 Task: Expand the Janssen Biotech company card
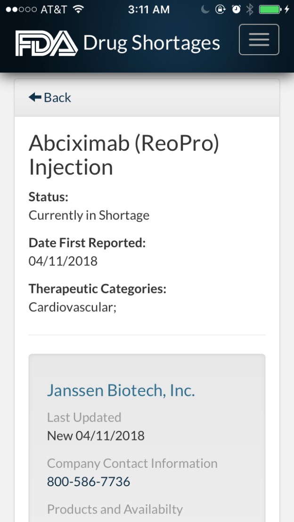[121, 390]
